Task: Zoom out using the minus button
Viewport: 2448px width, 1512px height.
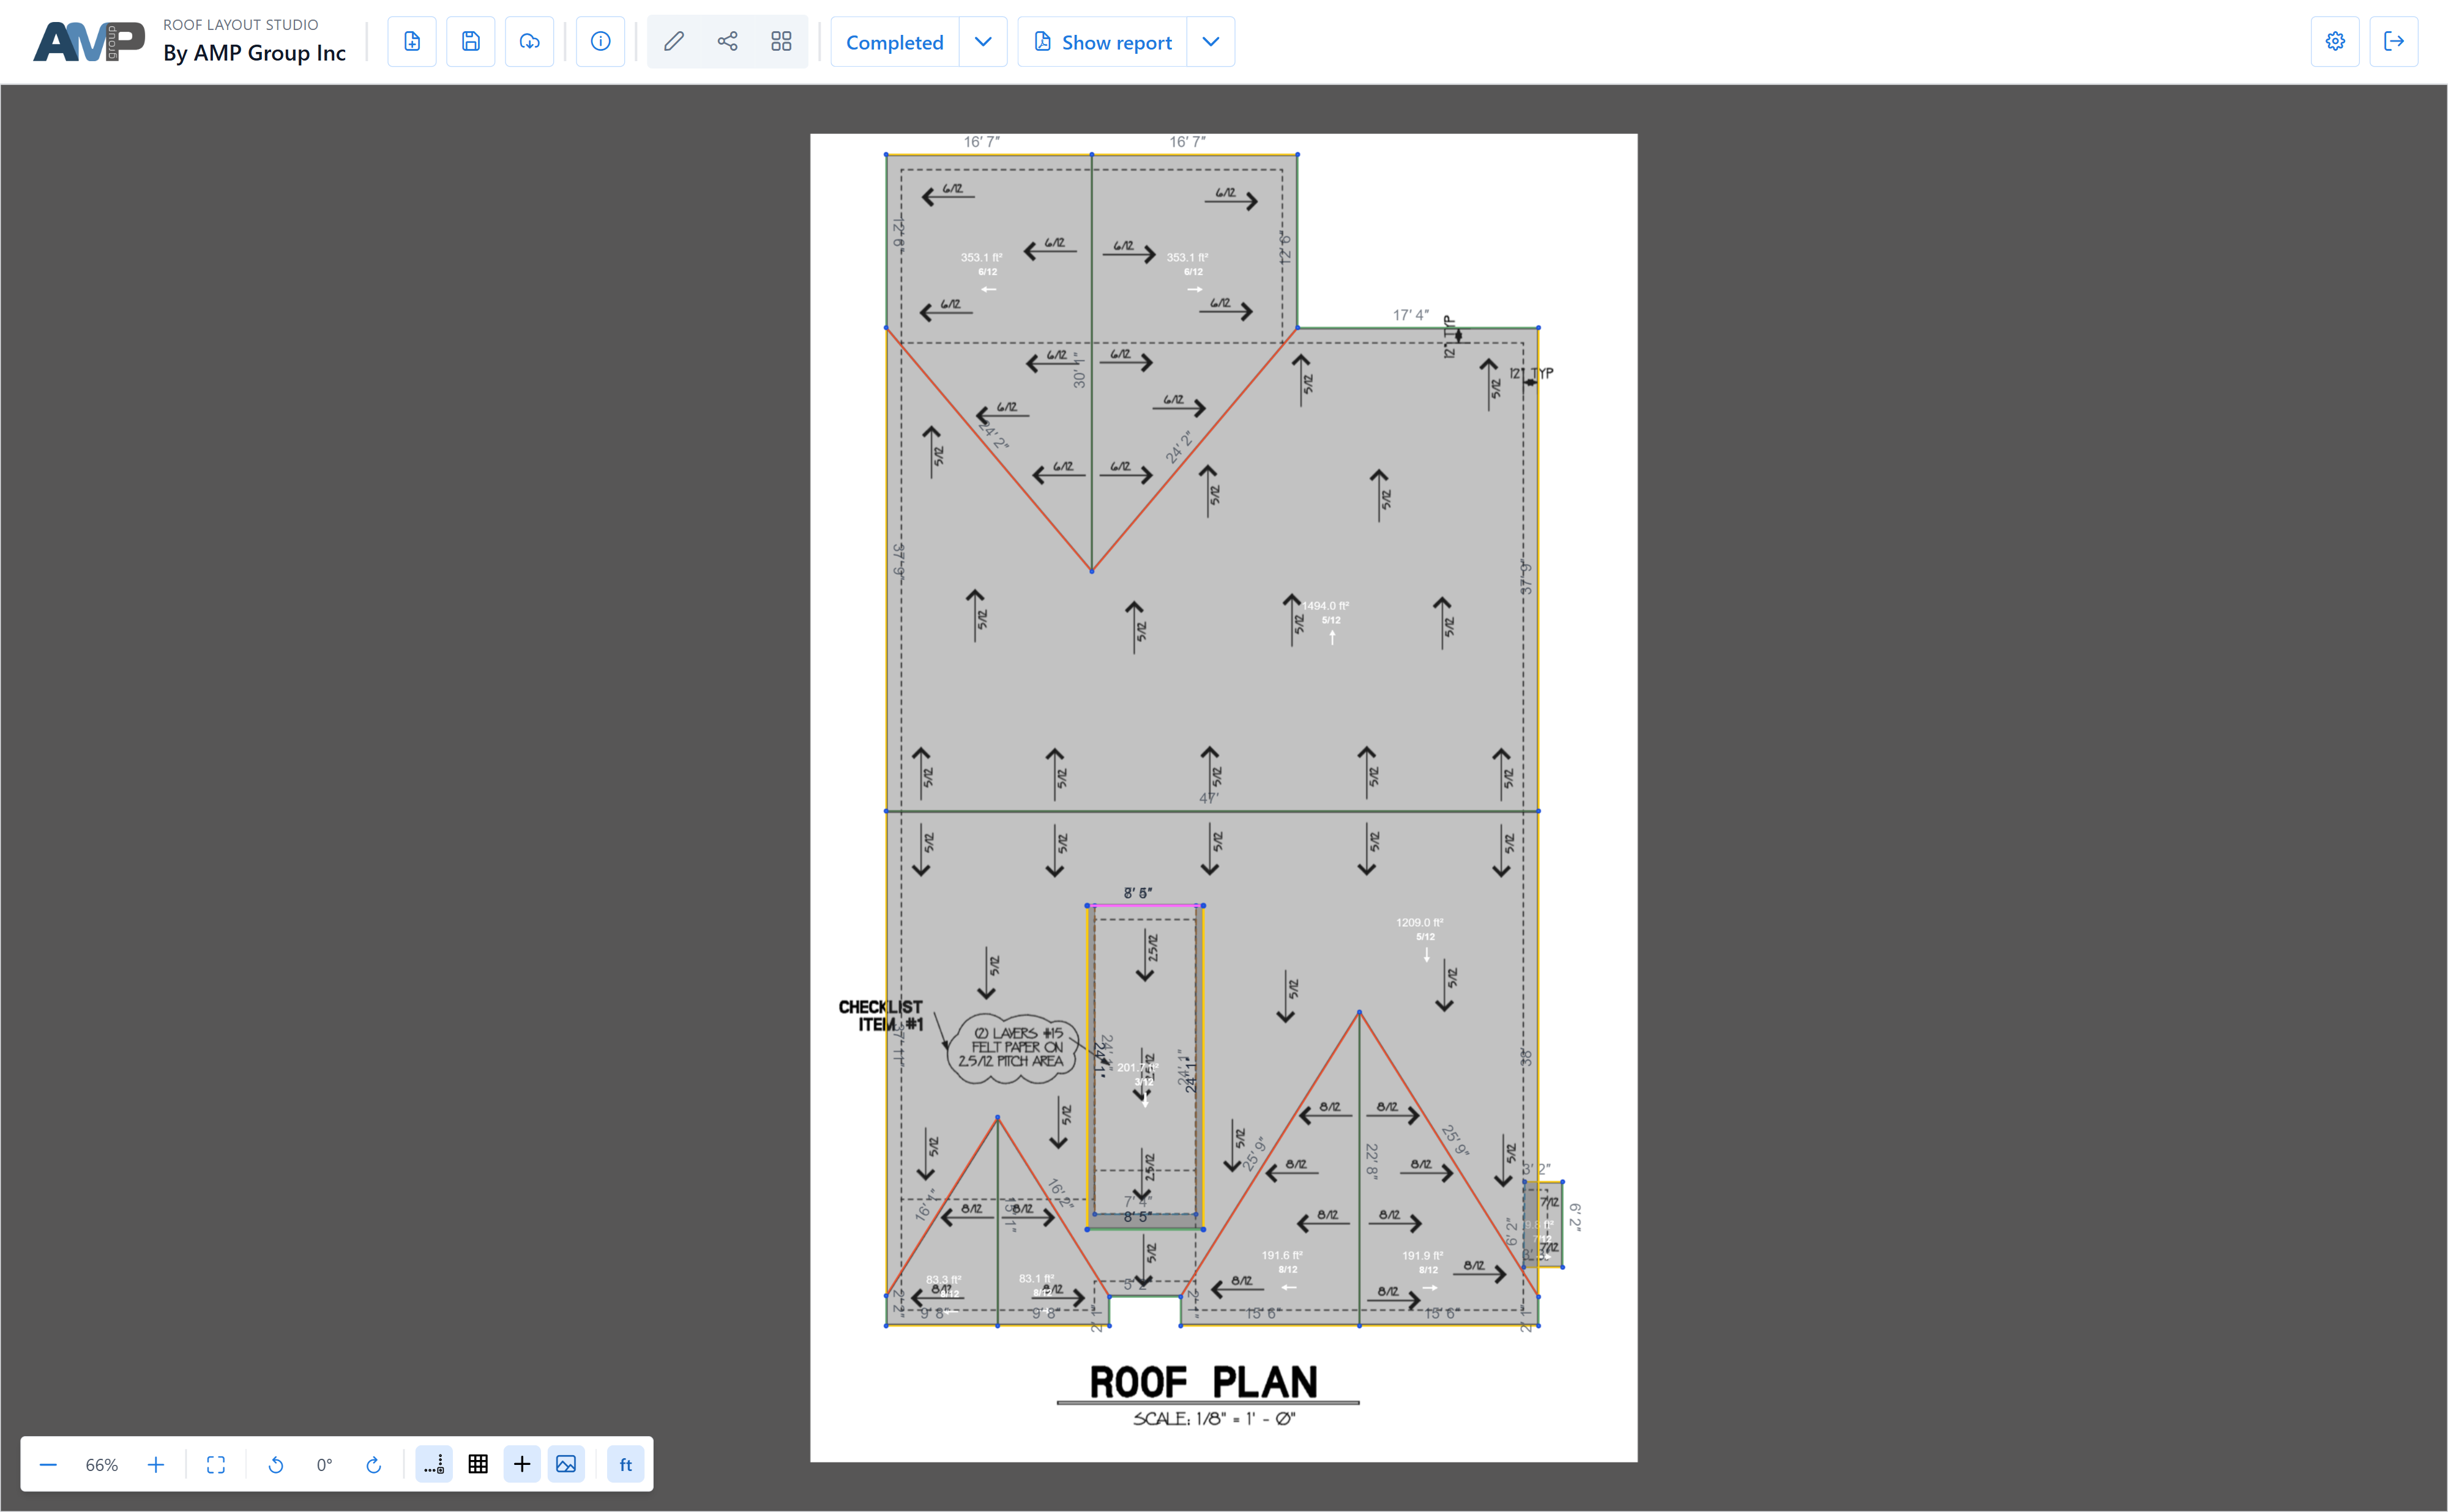Action: coord(48,1464)
